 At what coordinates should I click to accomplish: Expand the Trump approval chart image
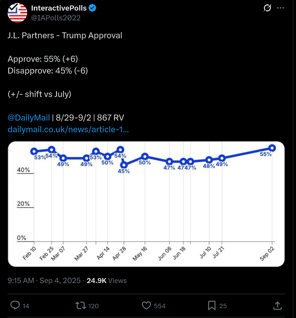146,204
